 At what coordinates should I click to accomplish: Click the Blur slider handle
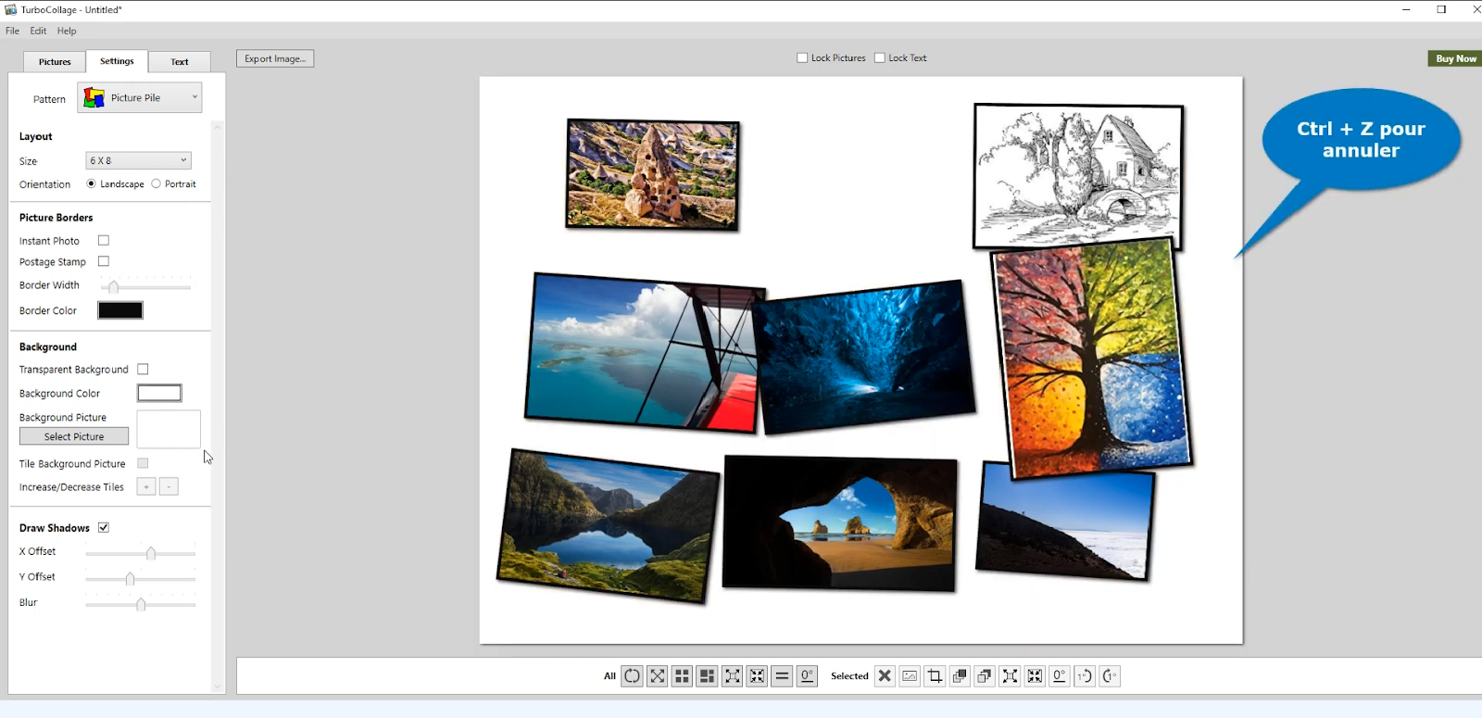click(141, 604)
